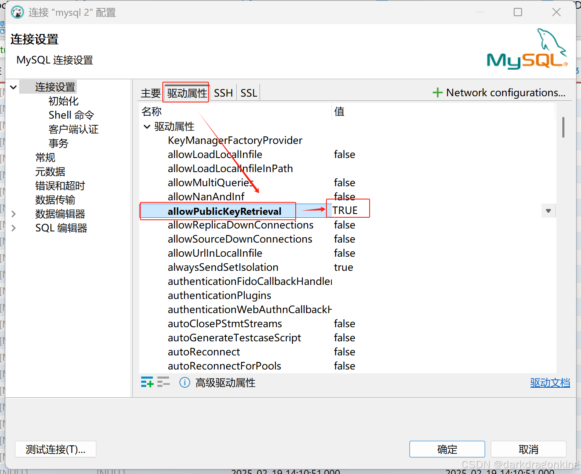Select the 错误和超时 settings item

[60, 186]
